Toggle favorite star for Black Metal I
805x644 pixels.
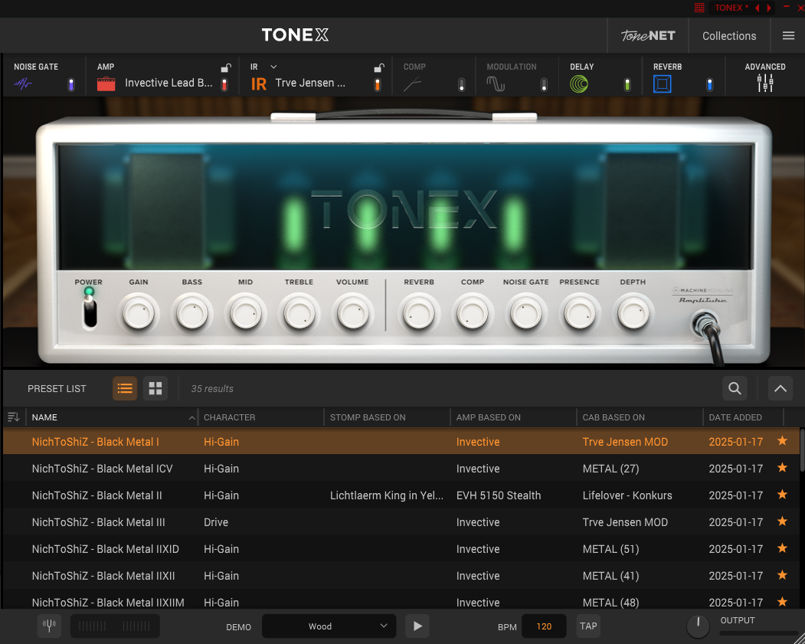click(x=782, y=441)
